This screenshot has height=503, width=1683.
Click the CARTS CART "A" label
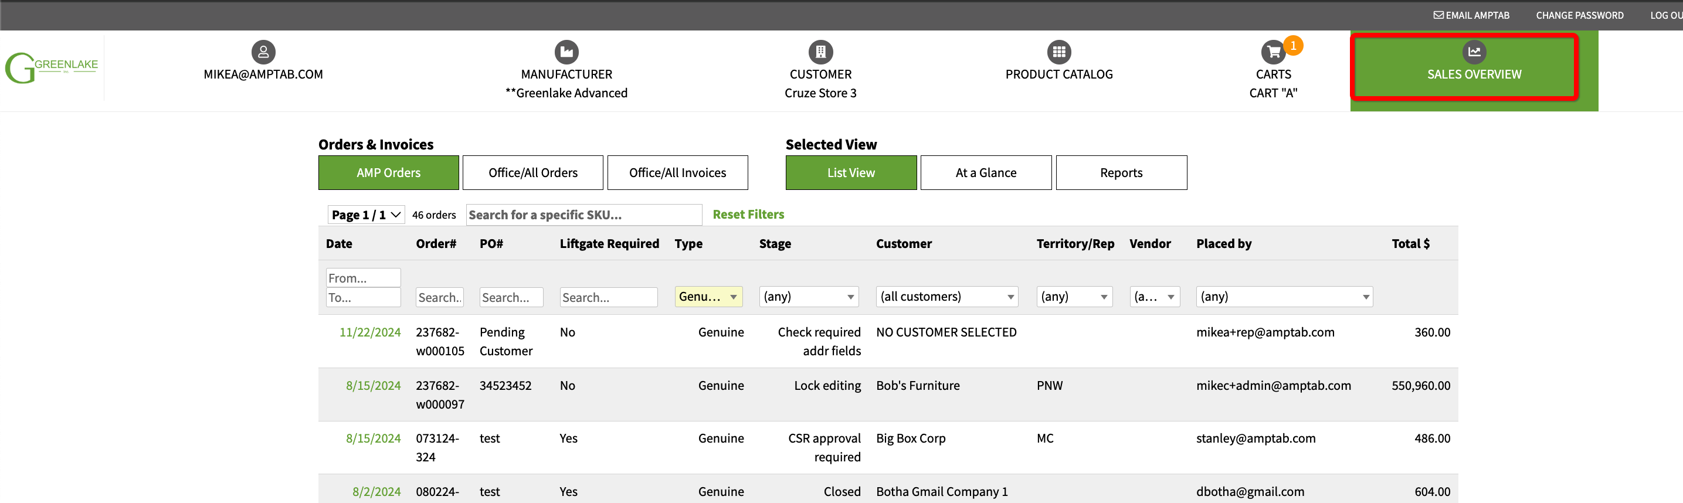coord(1273,84)
